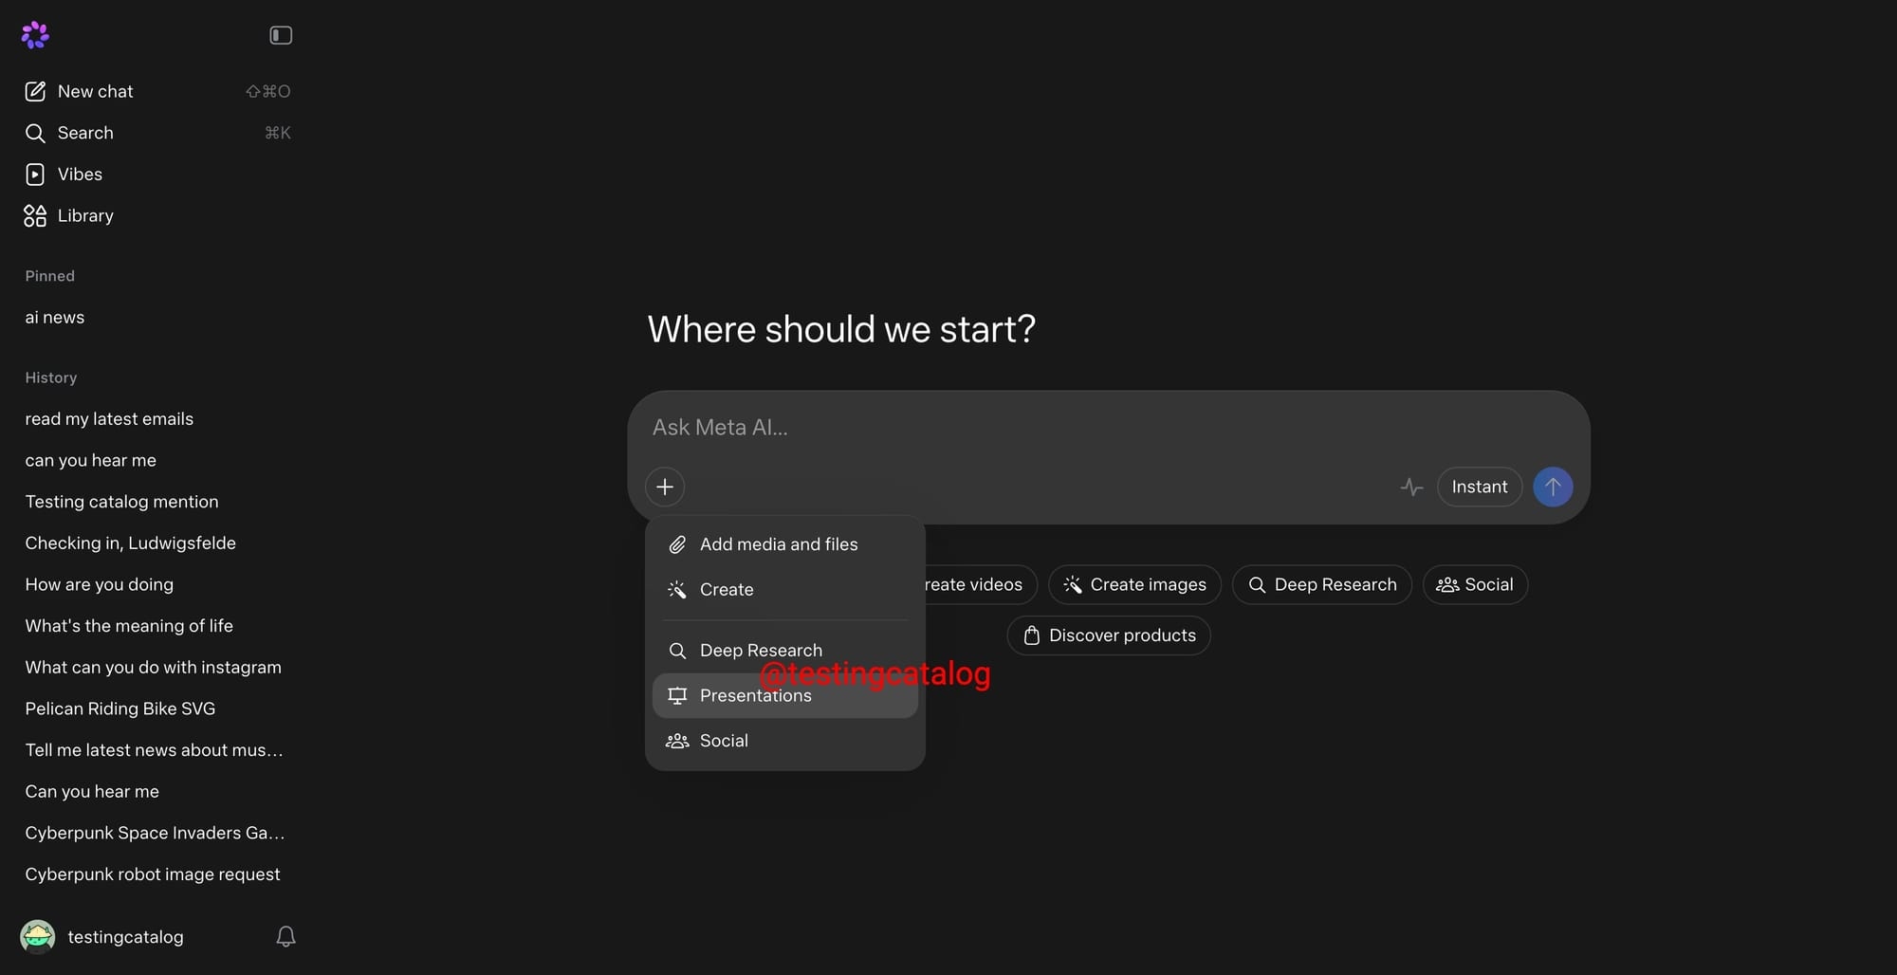Choose Add media and files
1897x975 pixels.
[785, 544]
